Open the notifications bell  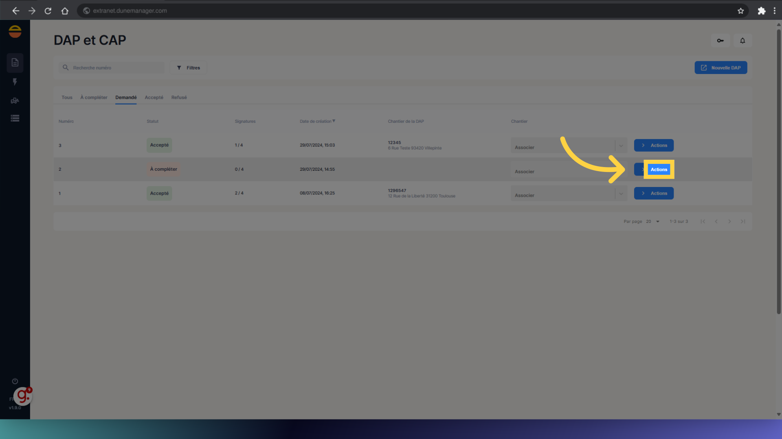tap(742, 41)
